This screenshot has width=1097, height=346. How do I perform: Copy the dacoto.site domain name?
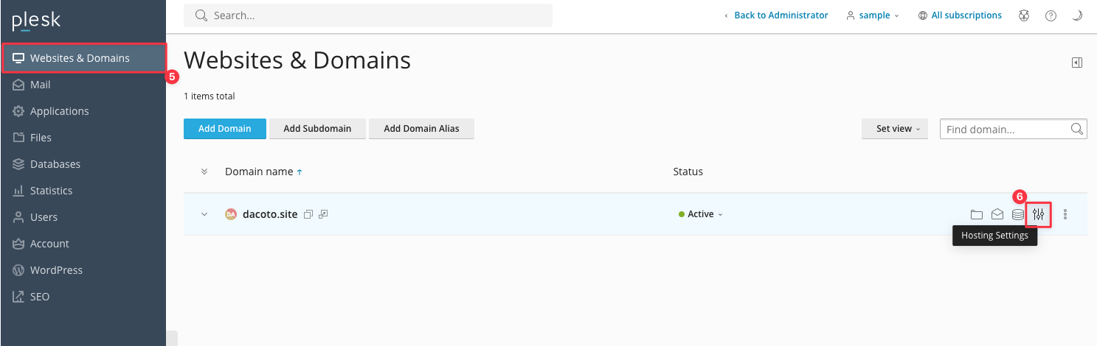coord(308,214)
